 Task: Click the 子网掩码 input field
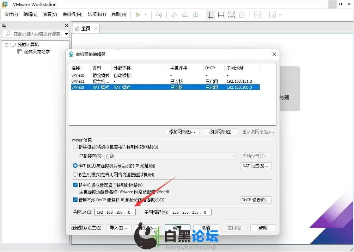pyautogui.click(x=190, y=212)
